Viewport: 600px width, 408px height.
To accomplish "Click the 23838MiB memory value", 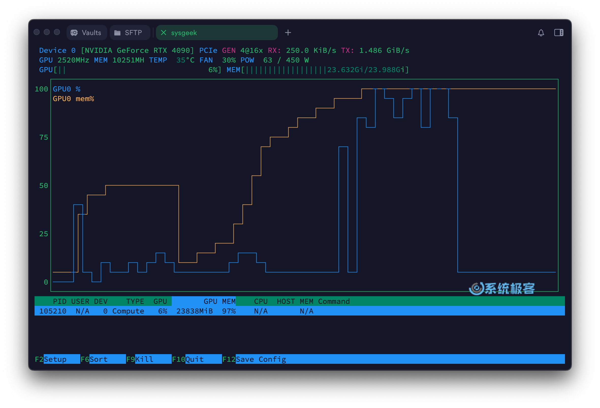I will pyautogui.click(x=194, y=311).
